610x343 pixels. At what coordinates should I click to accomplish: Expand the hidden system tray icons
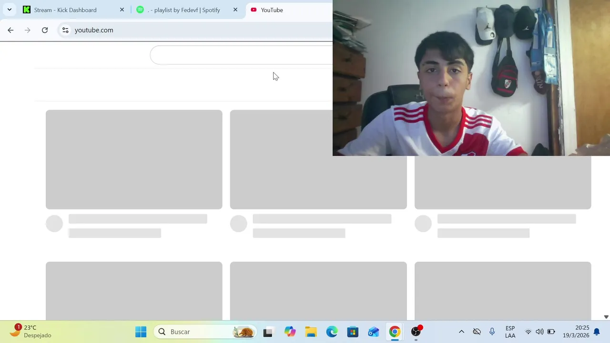tap(461, 332)
